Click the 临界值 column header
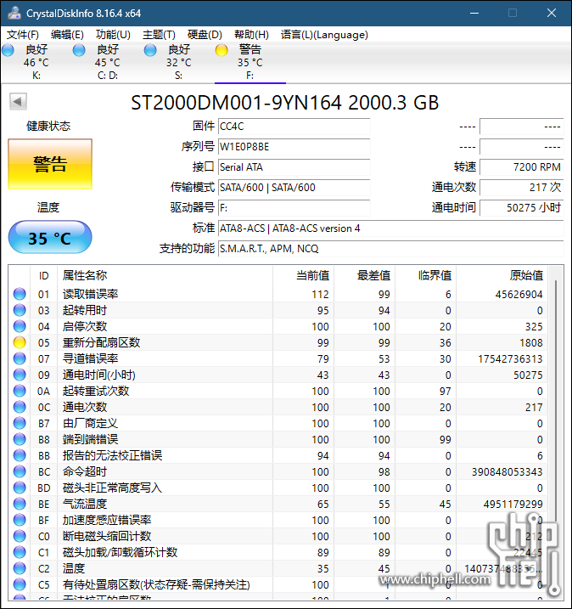This screenshot has height=609, width=572. pos(426,275)
